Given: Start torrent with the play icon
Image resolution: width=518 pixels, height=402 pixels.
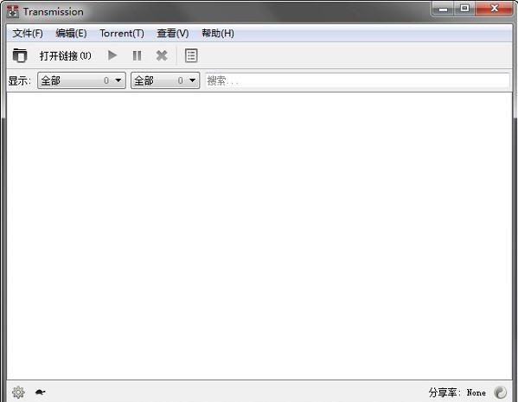Looking at the screenshot, I should pyautogui.click(x=112, y=55).
